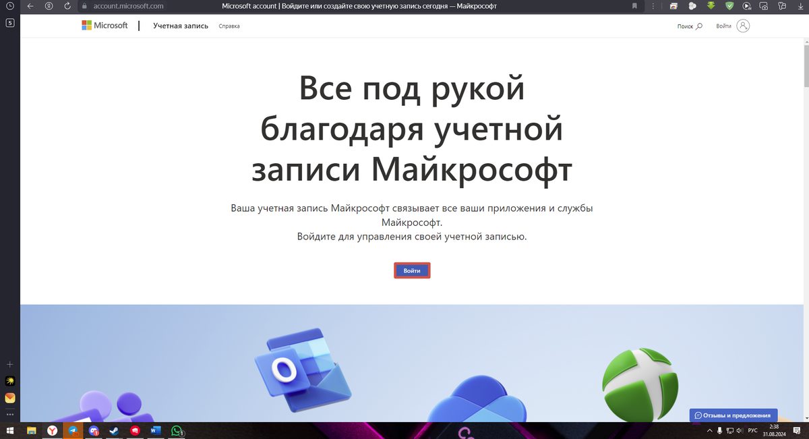Image resolution: width=809 pixels, height=439 pixels.
Task: Click the play-circle media extension icon
Action: [747, 6]
